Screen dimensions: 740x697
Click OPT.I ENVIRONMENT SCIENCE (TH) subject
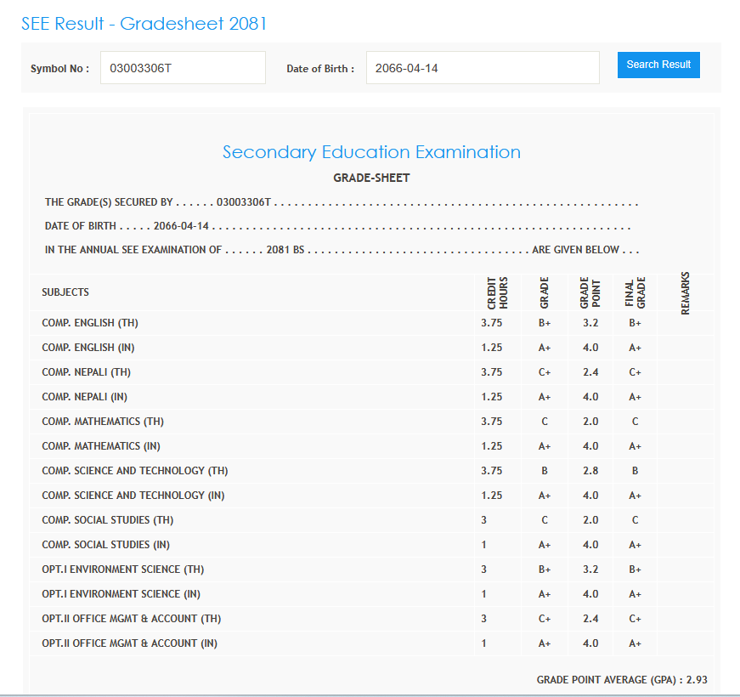pyautogui.click(x=122, y=569)
